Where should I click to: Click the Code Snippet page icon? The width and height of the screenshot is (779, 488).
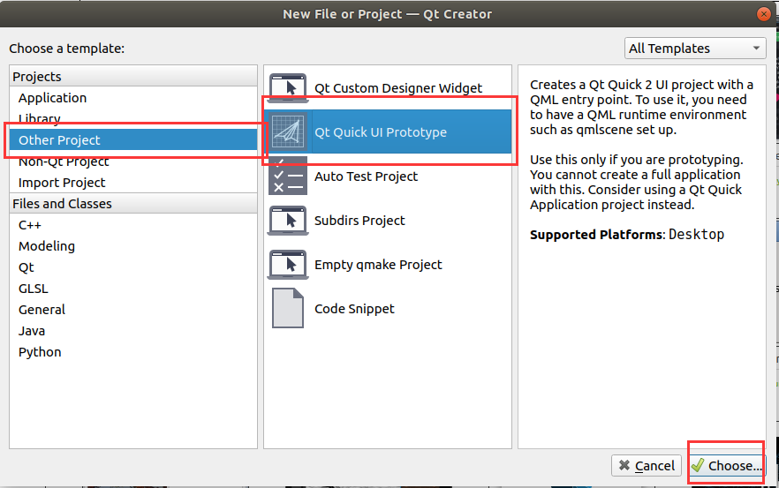pos(288,308)
